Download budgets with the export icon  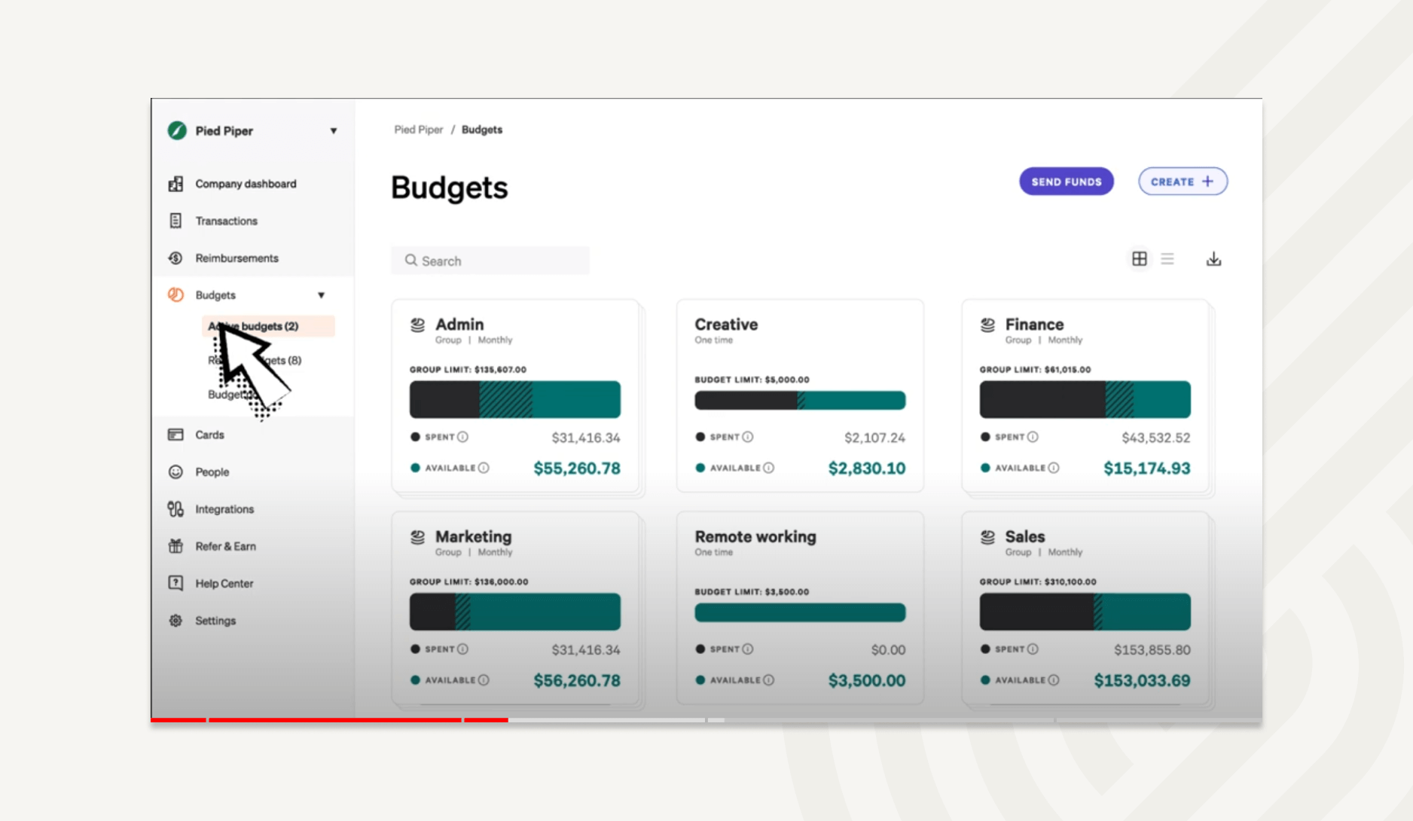pyautogui.click(x=1213, y=259)
